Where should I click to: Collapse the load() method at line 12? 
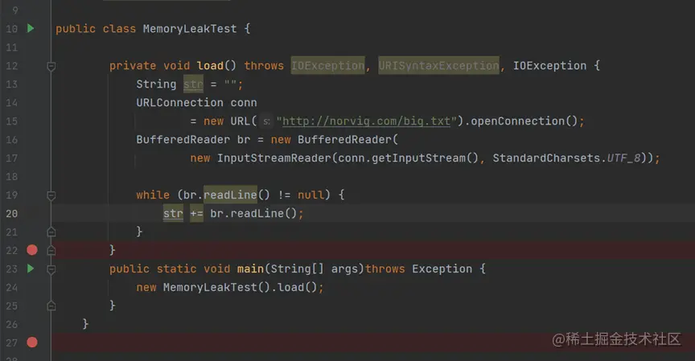click(x=51, y=66)
